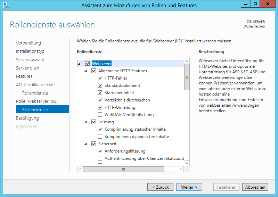Collapse the Webserver tree node

point(80,64)
